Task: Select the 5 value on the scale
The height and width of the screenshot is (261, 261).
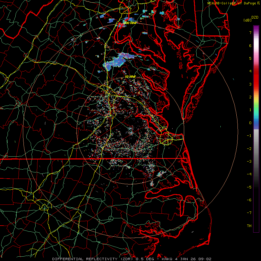Action: [x=250, y=58]
